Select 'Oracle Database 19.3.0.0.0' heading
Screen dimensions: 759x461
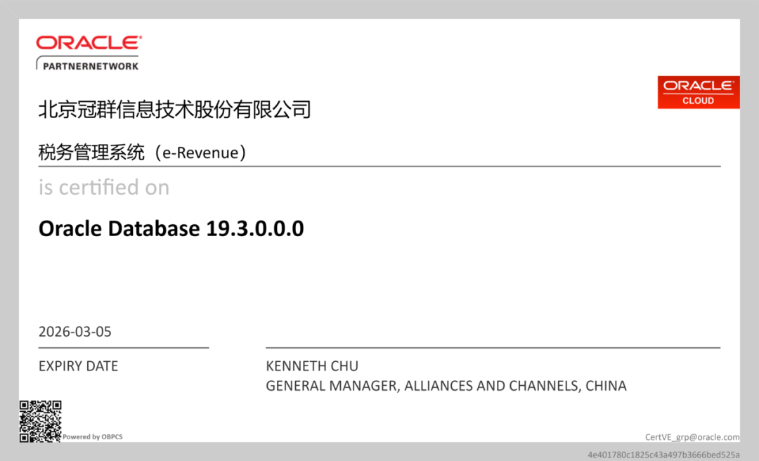(x=171, y=228)
